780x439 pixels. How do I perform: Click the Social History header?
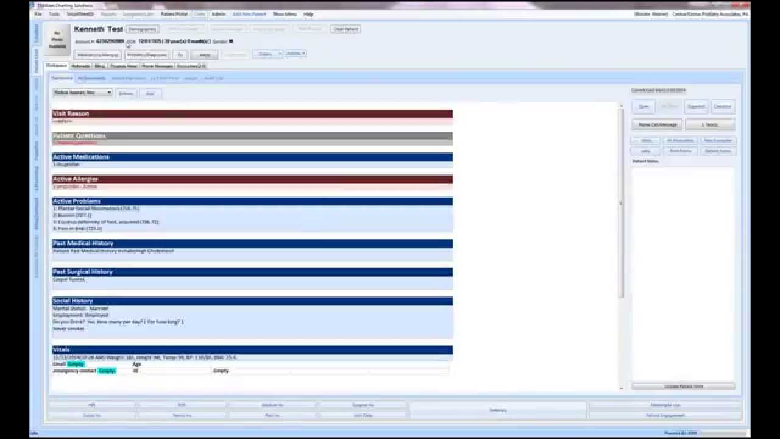tap(252, 301)
